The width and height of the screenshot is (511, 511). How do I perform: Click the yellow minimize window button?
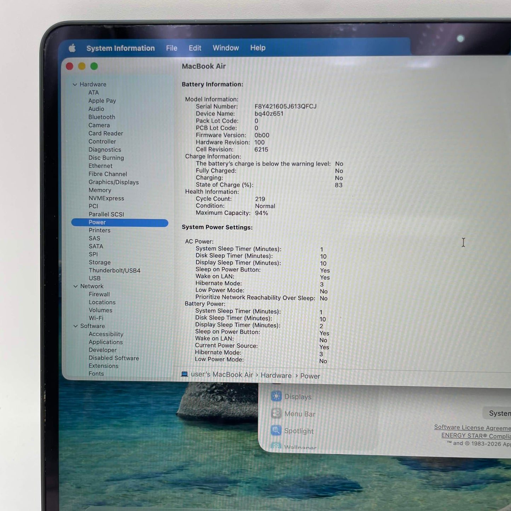tap(82, 66)
